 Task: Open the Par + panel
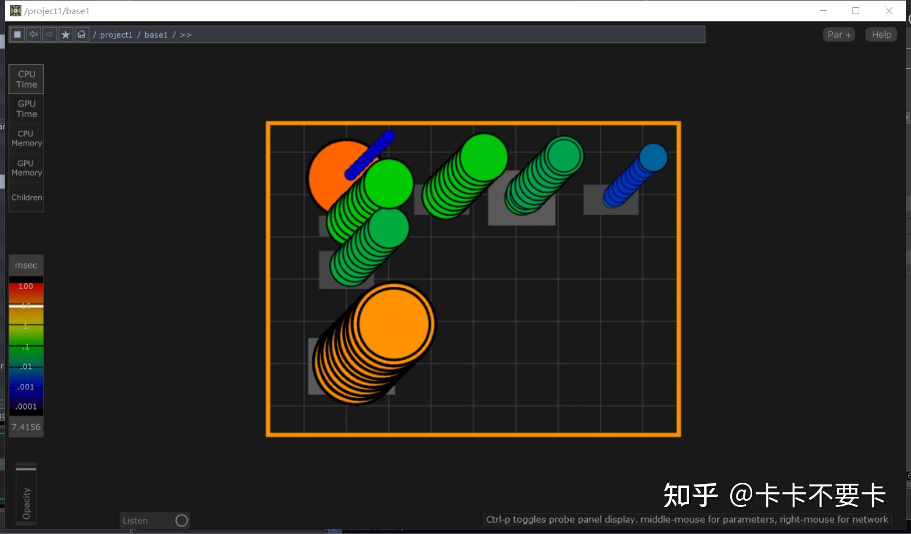click(838, 34)
